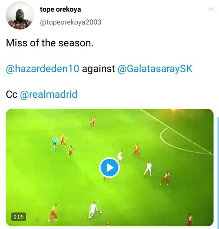Click the tope orekoya display name
The image size is (219, 229).
click(61, 10)
